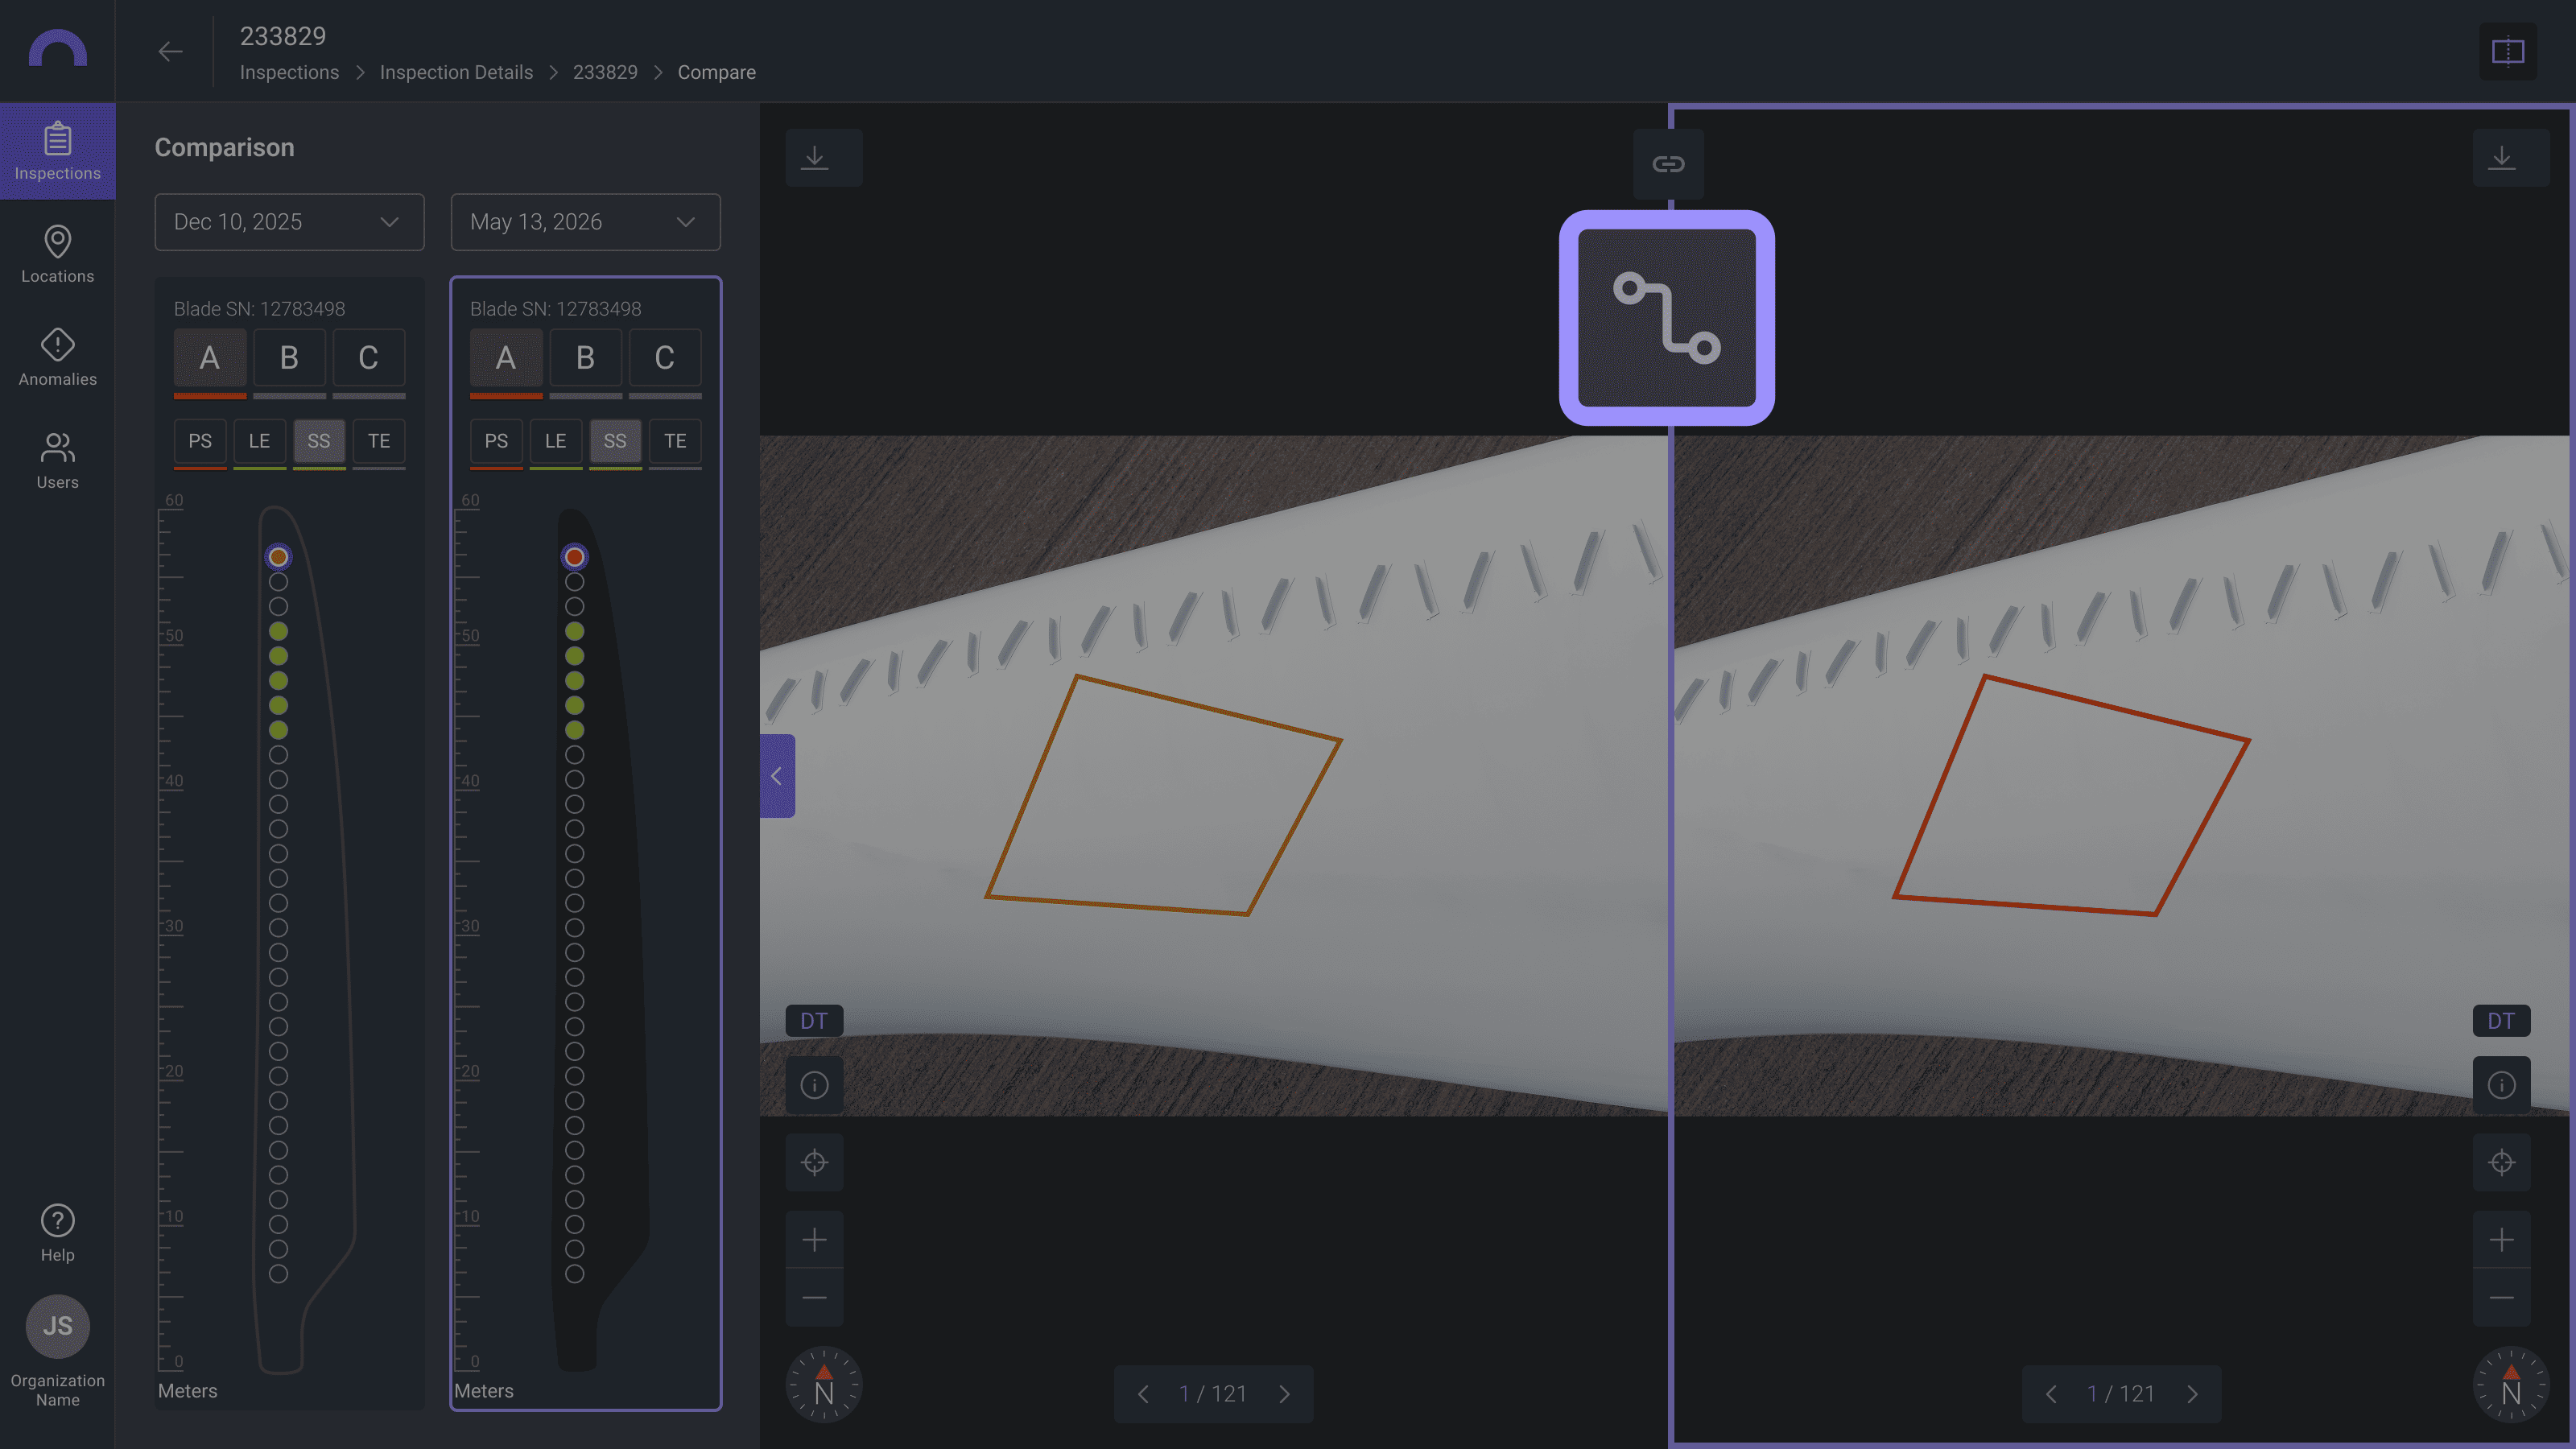Image resolution: width=2576 pixels, height=1449 pixels.
Task: Open Anomalies in the sidebar
Action: click(57, 357)
